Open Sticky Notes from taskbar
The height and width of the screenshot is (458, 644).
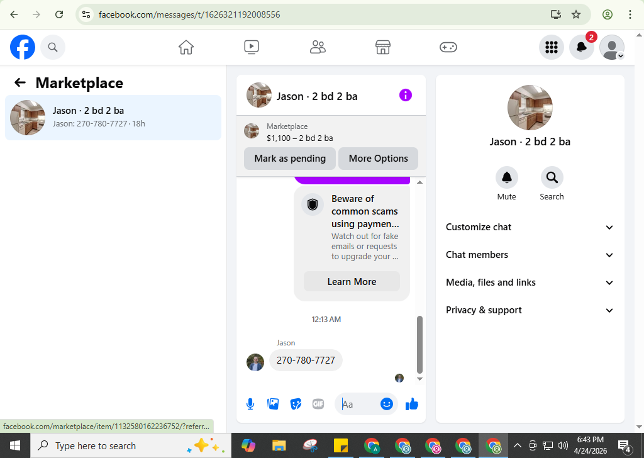[341, 445]
